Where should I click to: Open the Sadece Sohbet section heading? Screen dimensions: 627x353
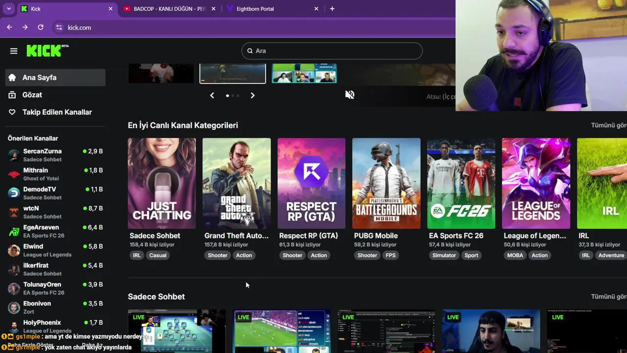click(156, 297)
